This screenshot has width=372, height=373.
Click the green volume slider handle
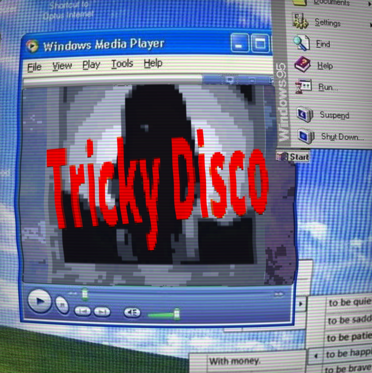tap(177, 314)
